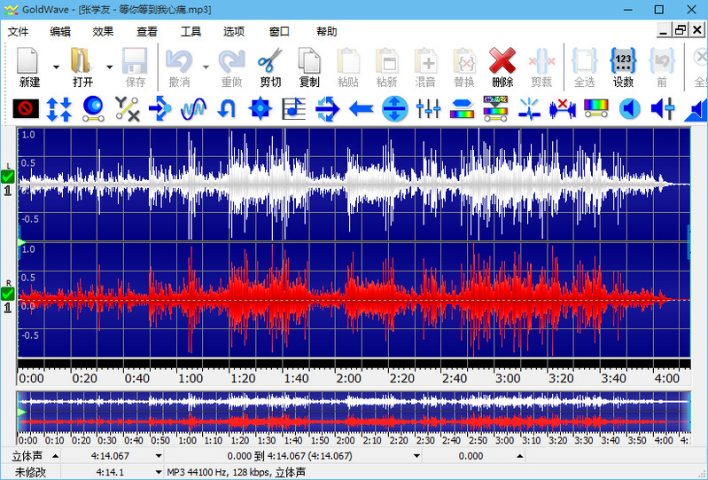This screenshot has height=480, width=708.
Task: Toggle the left channel (L) green checkbox
Action: (x=8, y=177)
